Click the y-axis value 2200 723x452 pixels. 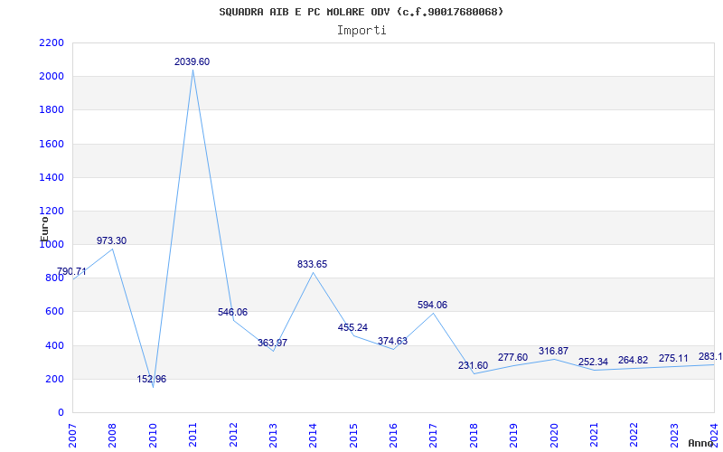(x=52, y=42)
